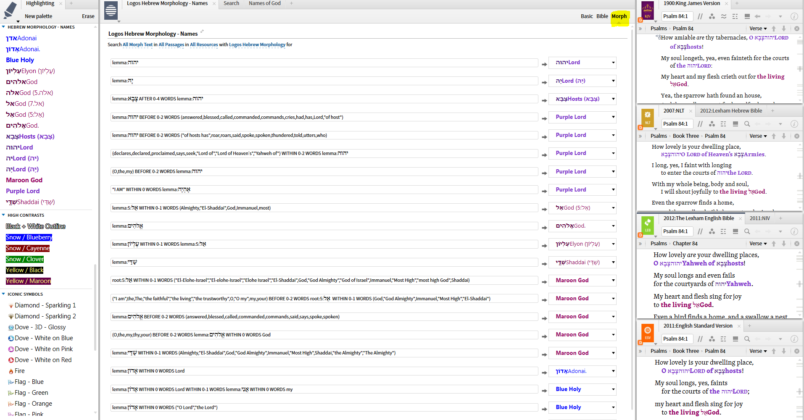Click Logos Hebrew Morphology link
Image resolution: width=804 pixels, height=420 pixels.
[257, 45]
